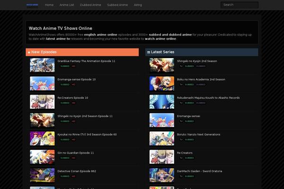Open Eromanga-sensei series under Latest Series
Screen dimensions: 284x189
[188, 116]
